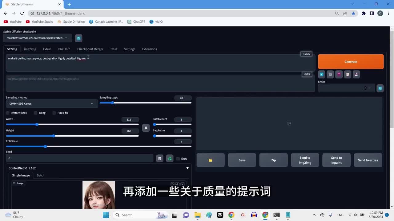Randomize seed with the dice icon
Screen dimensions: 394x221
pos(159,158)
